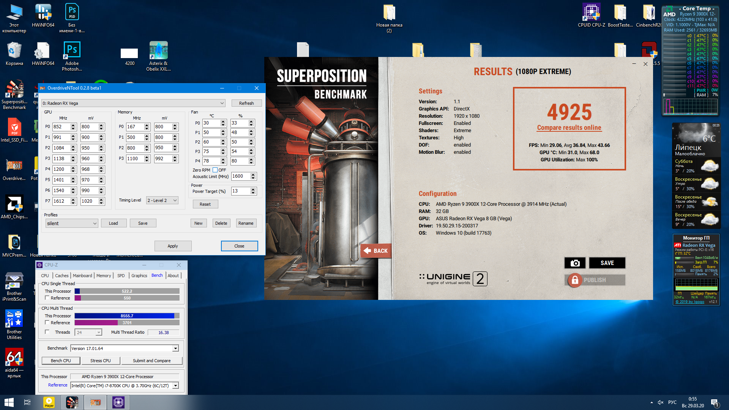Click the volume muted tray icon
The width and height of the screenshot is (729, 410).
(x=661, y=402)
